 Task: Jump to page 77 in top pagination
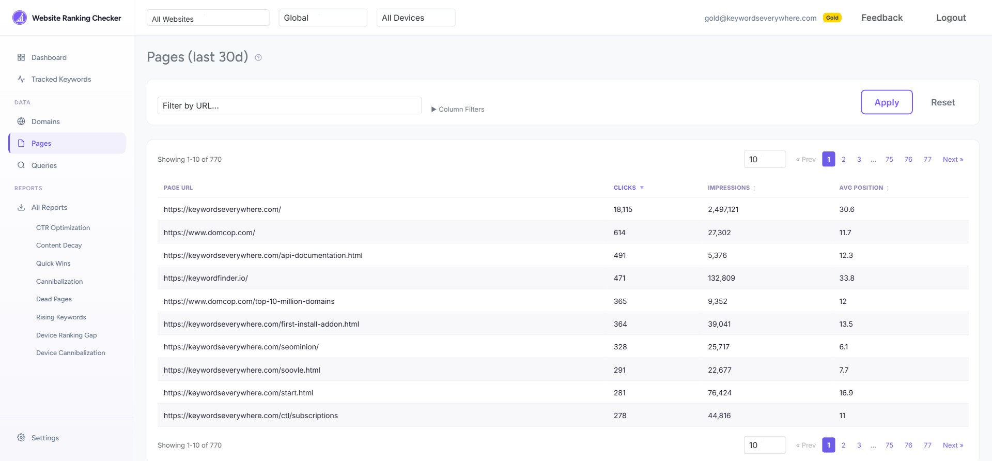[928, 159]
